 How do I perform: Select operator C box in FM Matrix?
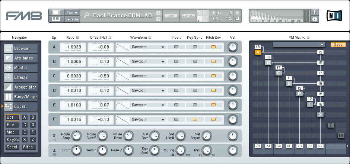tap(279, 73)
